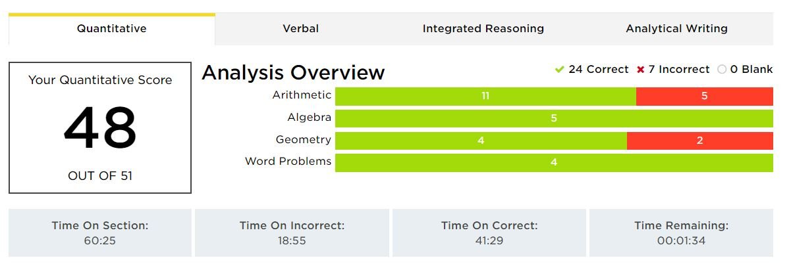
Task: Click the Word Problems category label
Action: (x=288, y=162)
